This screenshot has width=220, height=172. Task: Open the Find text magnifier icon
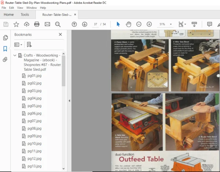[58, 24]
